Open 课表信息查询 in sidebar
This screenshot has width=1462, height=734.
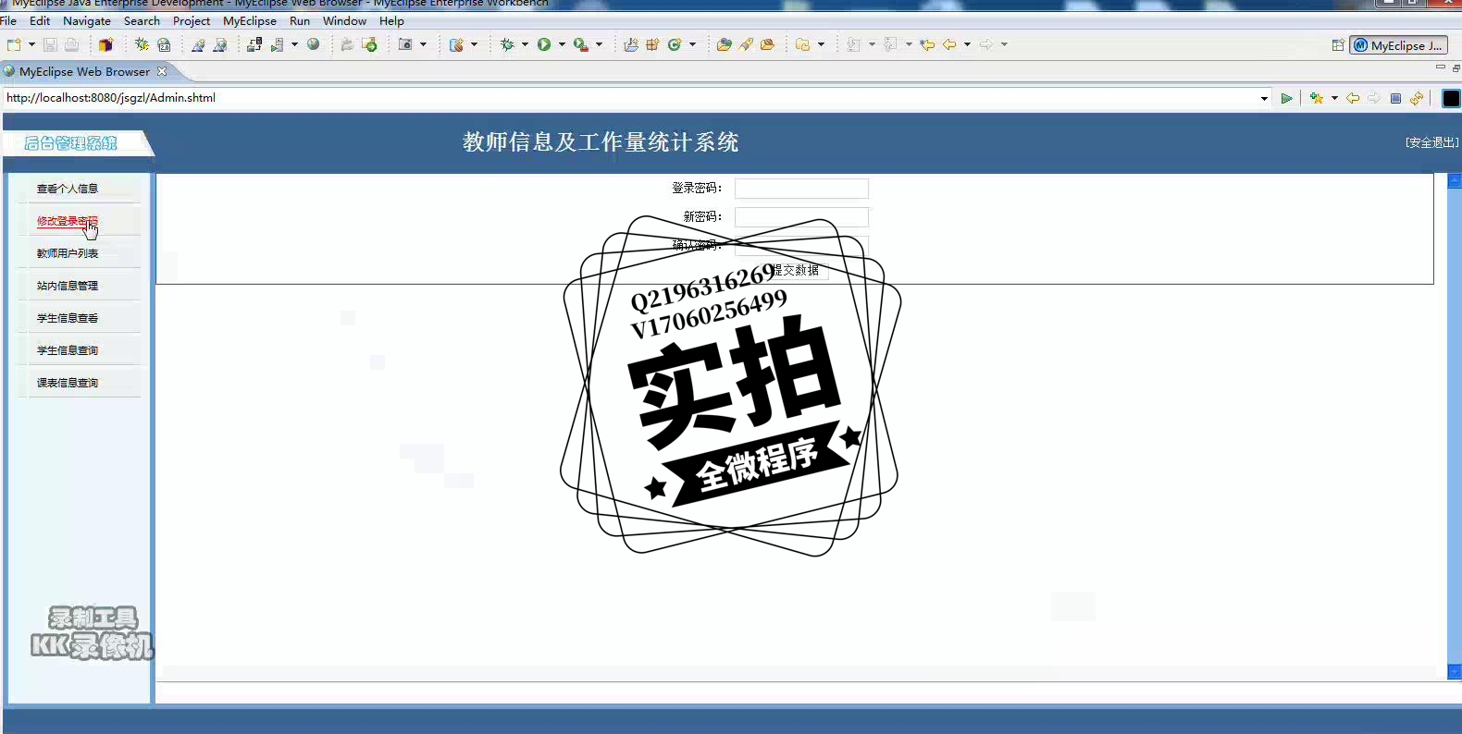68,383
